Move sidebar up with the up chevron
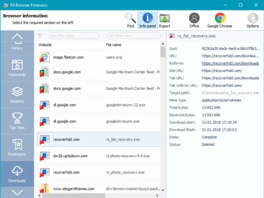The image size is (264, 198). [x=17, y=36]
